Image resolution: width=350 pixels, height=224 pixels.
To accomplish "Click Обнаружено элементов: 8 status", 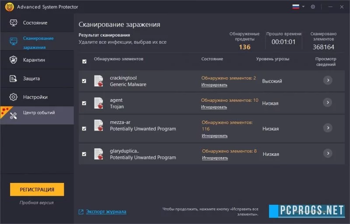I will click(x=229, y=151).
